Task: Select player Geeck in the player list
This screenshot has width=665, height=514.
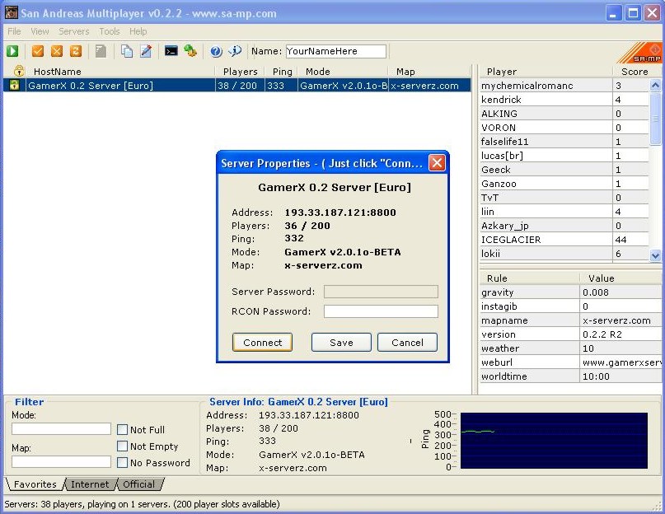Action: tap(564, 169)
